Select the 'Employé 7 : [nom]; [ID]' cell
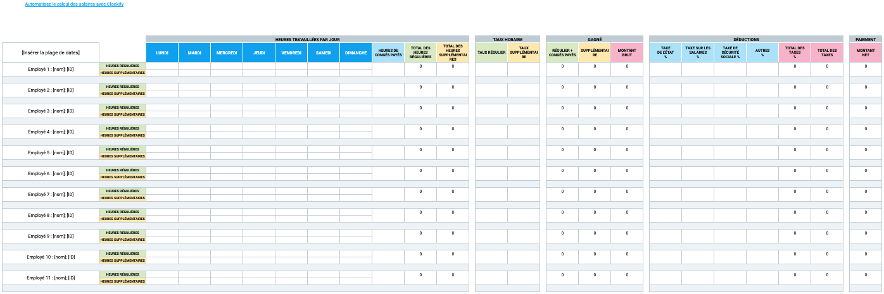 coord(51,194)
